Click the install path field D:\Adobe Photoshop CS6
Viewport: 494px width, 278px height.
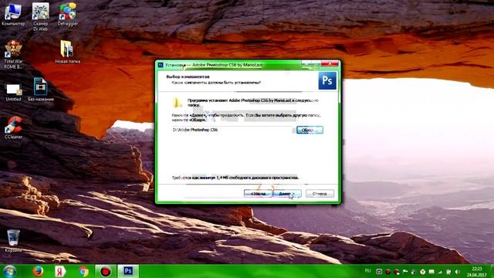(x=232, y=130)
